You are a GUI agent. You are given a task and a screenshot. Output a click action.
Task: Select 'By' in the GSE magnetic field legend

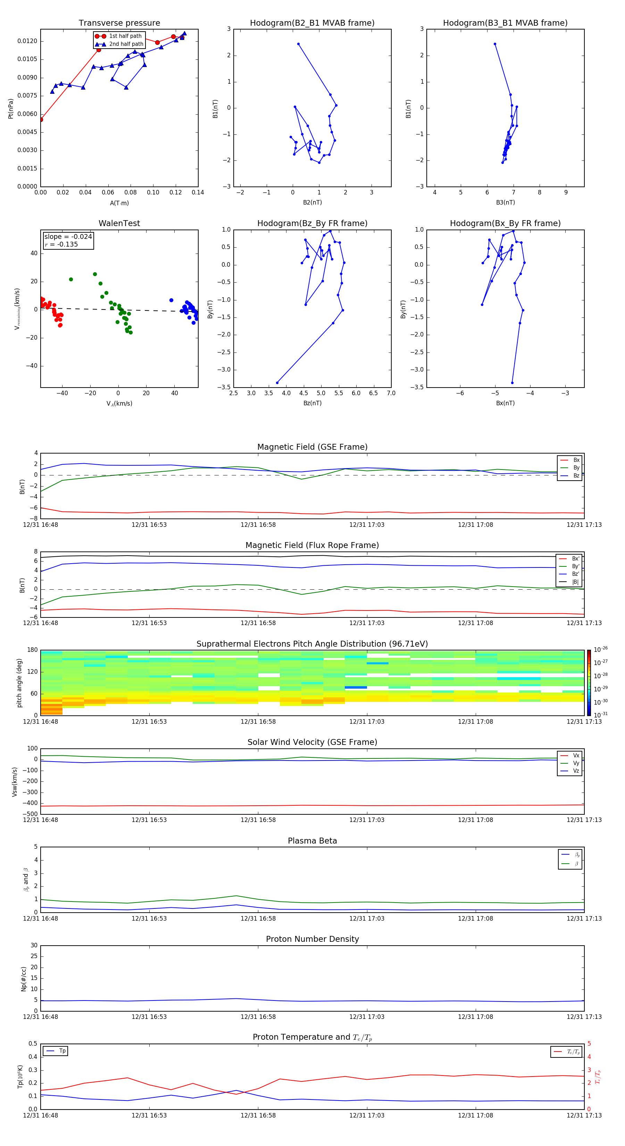tap(570, 467)
